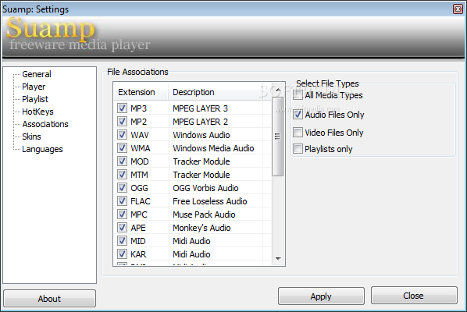Screen dimensions: 467x312
Task: Toggle the WMA association checkbox
Action: (x=122, y=148)
